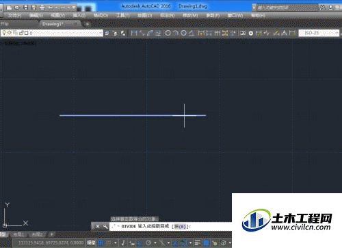Toggle layer 0 sun freeze state

click(10, 33)
